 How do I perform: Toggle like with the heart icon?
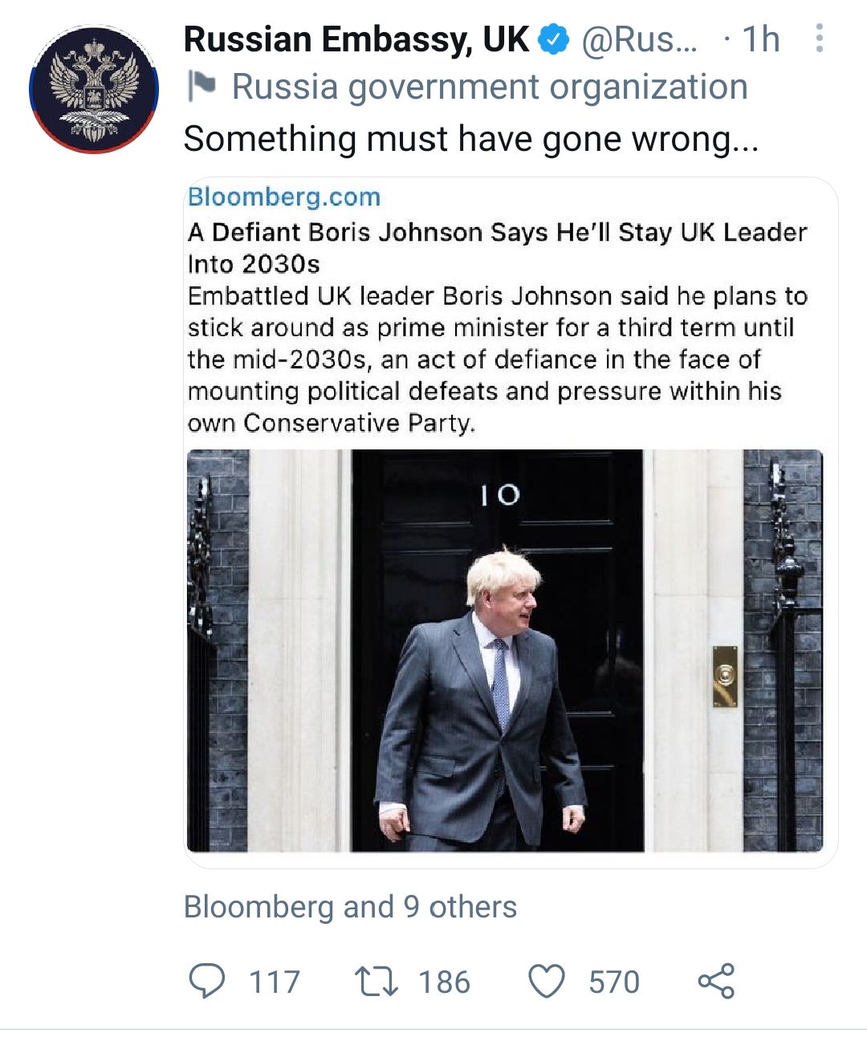pyautogui.click(x=547, y=982)
